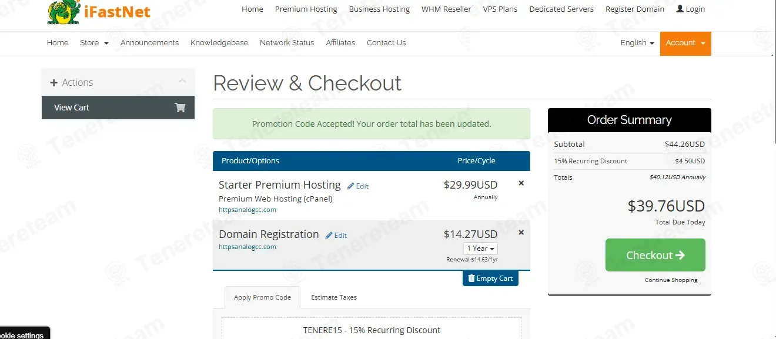Open WHM Reseller in the top navigation
The height and width of the screenshot is (339, 776).
click(446, 9)
